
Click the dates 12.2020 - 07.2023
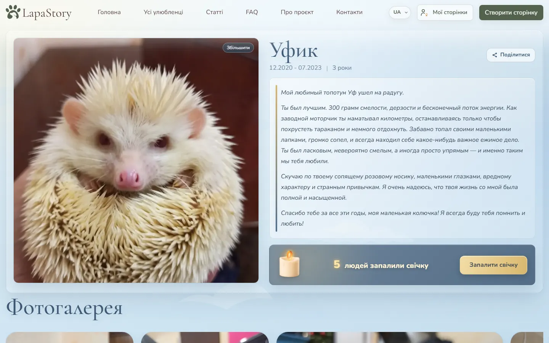tap(295, 68)
